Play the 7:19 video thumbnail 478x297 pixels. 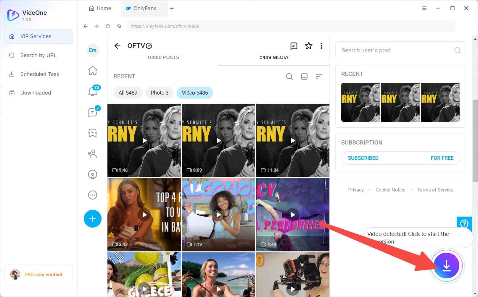pos(218,215)
